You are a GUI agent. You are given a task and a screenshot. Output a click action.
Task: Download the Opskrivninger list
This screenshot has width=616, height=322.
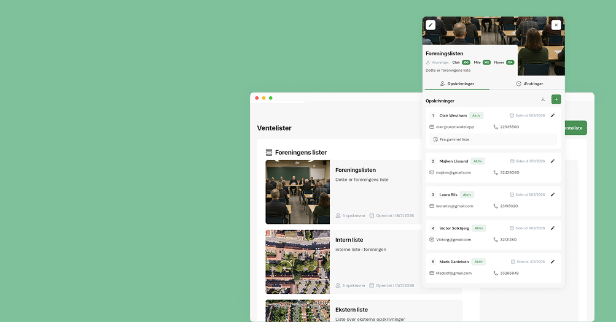coord(542,99)
